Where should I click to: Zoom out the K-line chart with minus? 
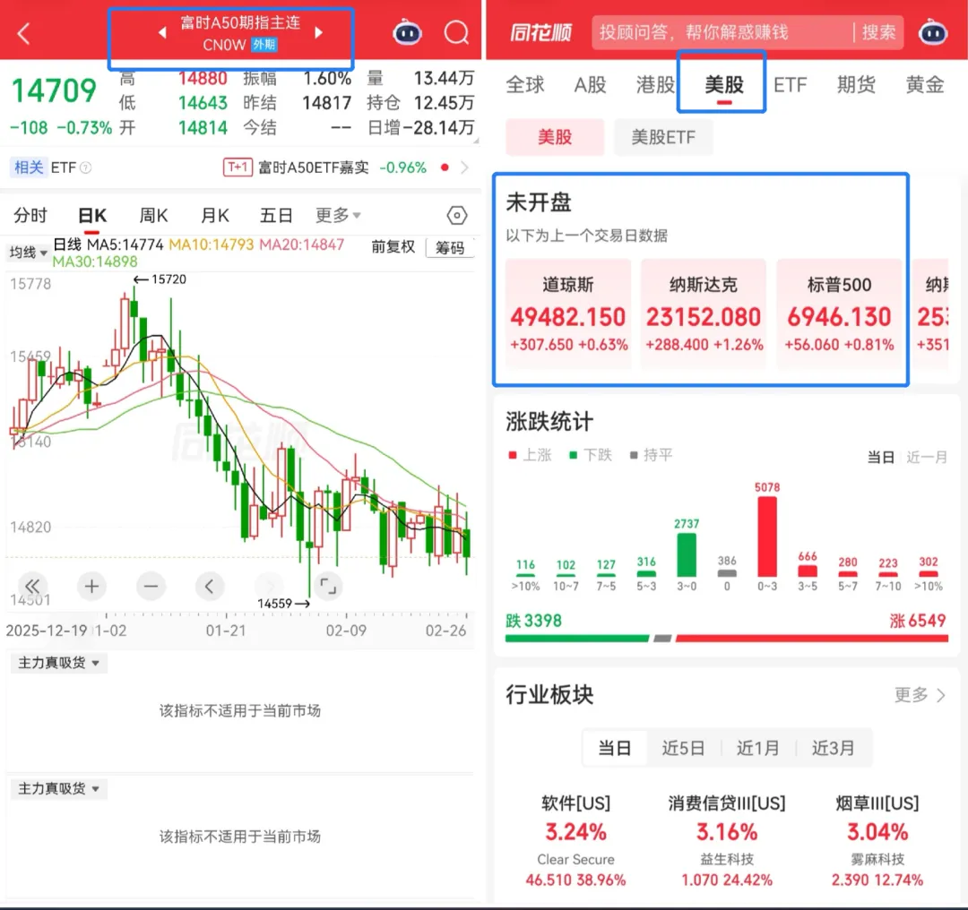pos(151,586)
